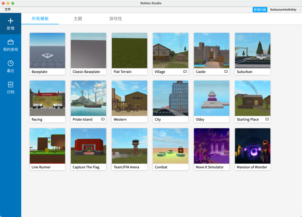302x217 pixels.
Task: Click the "Baseplate" template label
Action: (x=39, y=72)
